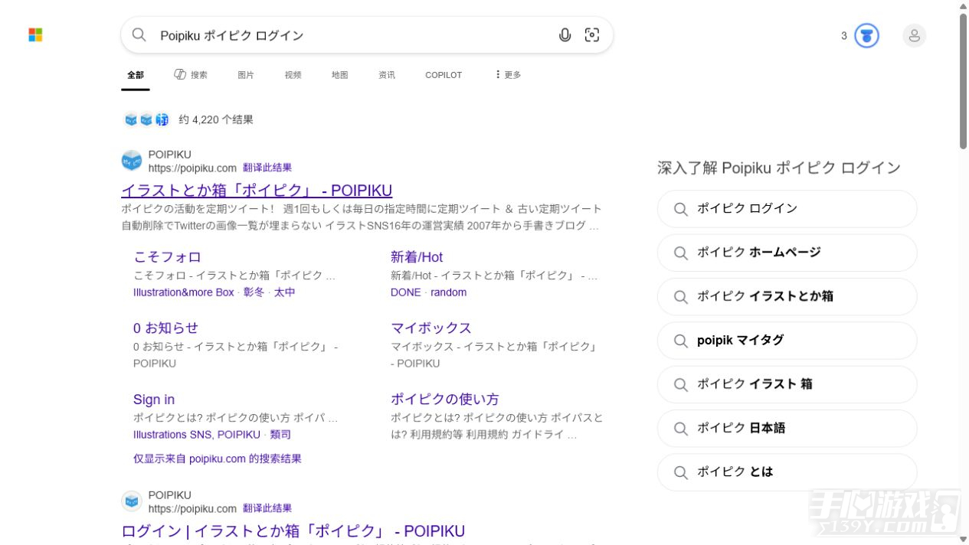Click the Illustration&more Box sub-link
969x545 pixels.
tap(184, 292)
